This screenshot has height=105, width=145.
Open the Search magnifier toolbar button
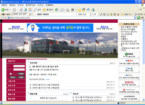pos(37,10)
